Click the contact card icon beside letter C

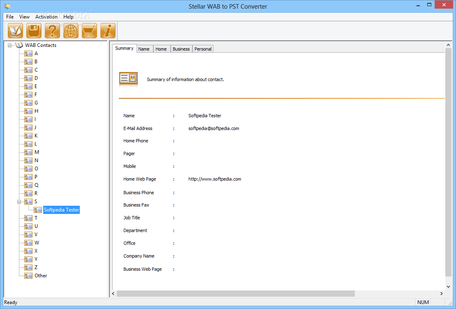tap(28, 70)
